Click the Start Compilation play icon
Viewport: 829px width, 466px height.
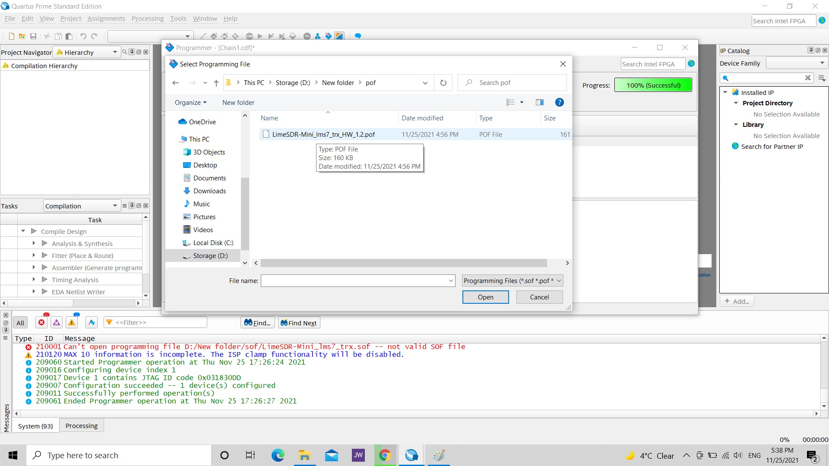[x=260, y=36]
